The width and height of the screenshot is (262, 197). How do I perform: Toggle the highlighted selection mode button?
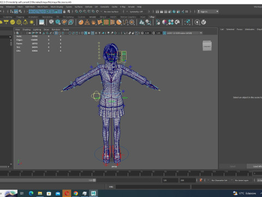(16, 11)
